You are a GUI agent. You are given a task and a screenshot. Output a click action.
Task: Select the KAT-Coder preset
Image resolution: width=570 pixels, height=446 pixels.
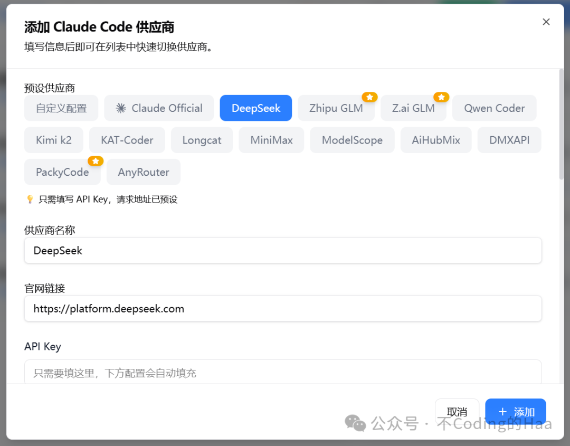click(x=127, y=140)
